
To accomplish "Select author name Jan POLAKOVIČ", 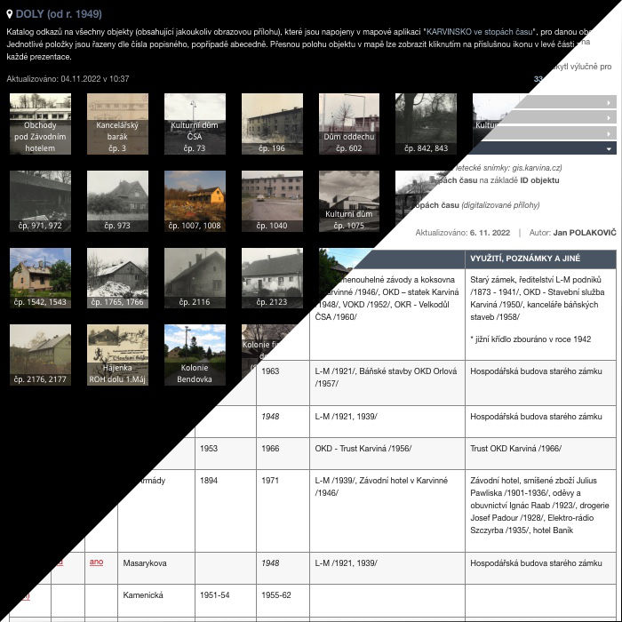I will pos(585,233).
